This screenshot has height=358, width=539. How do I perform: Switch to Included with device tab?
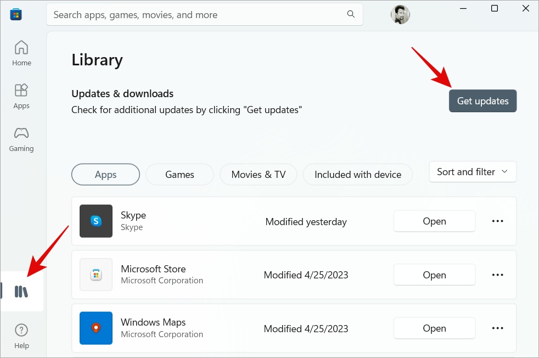click(x=358, y=175)
